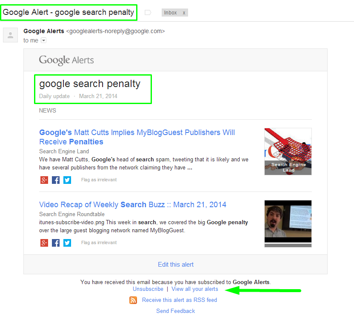Click the sender profile avatar

pos(10,35)
